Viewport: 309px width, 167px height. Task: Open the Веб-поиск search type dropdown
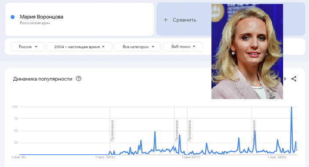pyautogui.click(x=183, y=46)
